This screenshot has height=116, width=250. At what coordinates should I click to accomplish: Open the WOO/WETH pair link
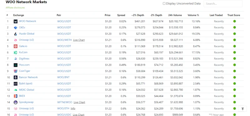[x=64, y=40]
